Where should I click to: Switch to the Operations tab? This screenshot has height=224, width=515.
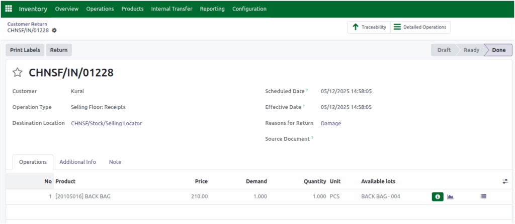(x=33, y=162)
